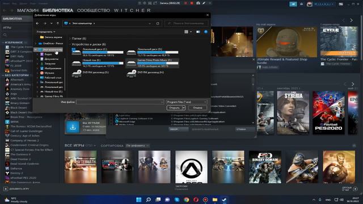
Task: Toggle the preview pane in dialog
Action: point(198,32)
